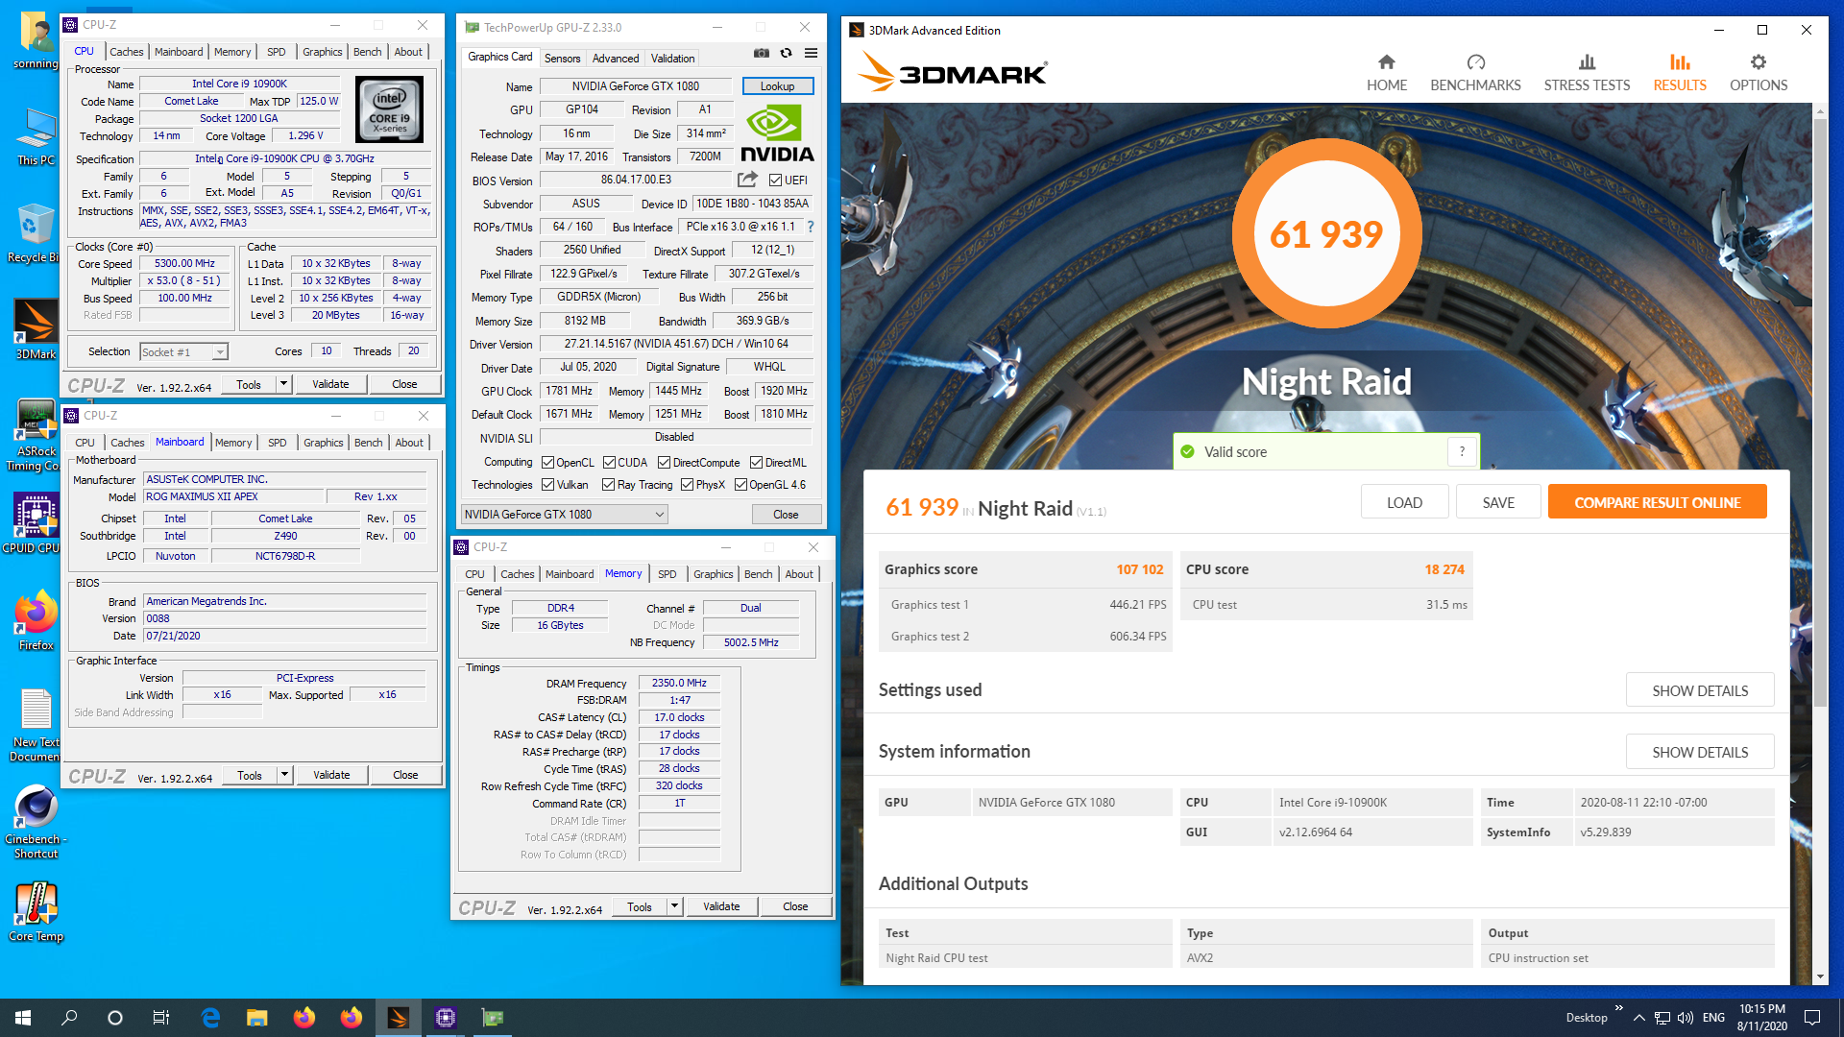Click LOAD result button

pos(1404,502)
